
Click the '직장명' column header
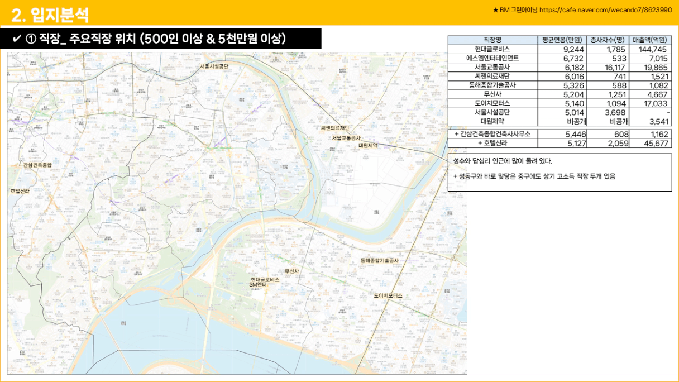pyautogui.click(x=492, y=40)
